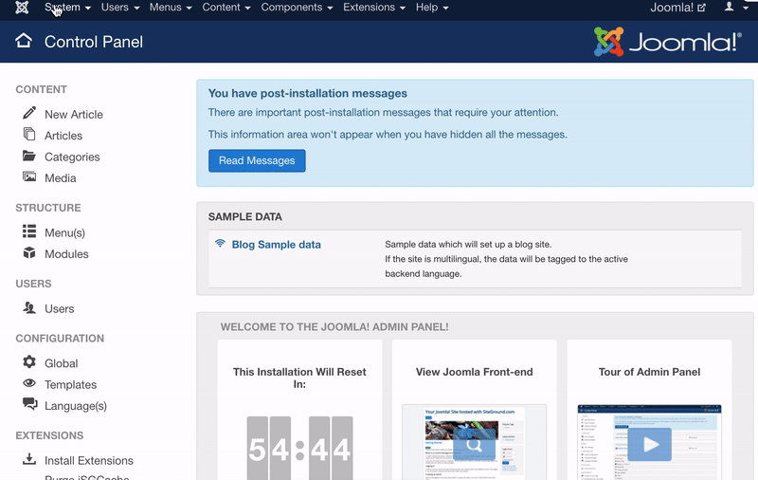The image size is (758, 480).
Task: Click the Menu(s) list icon
Action: (x=29, y=231)
